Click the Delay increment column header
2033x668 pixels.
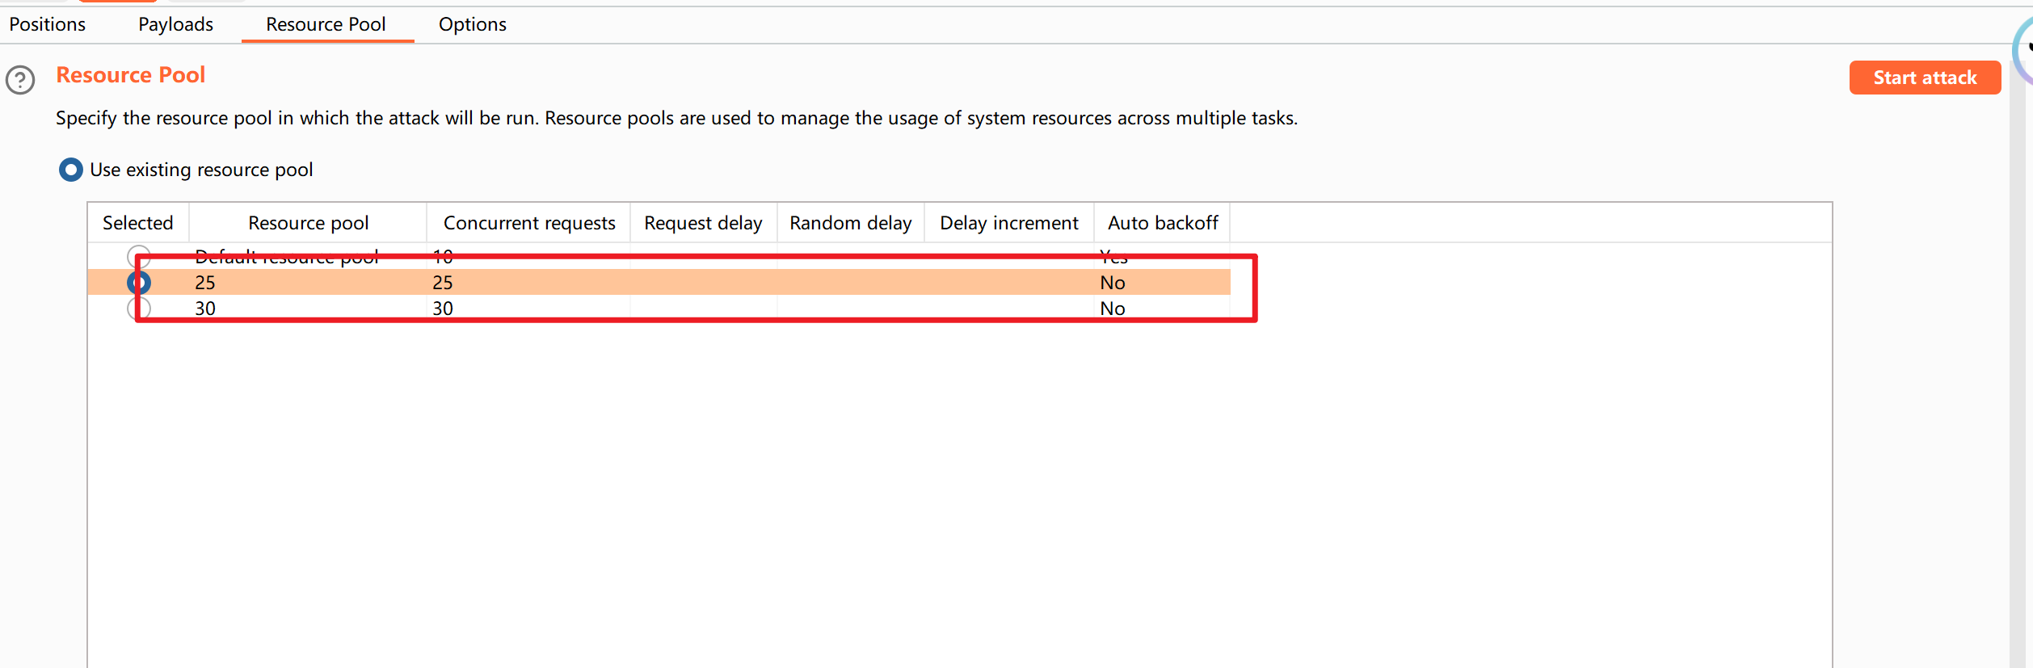point(1008,223)
